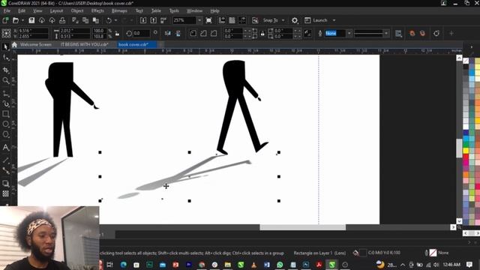Open the Window menu
This screenshot has width=480, height=270.
point(194,10)
